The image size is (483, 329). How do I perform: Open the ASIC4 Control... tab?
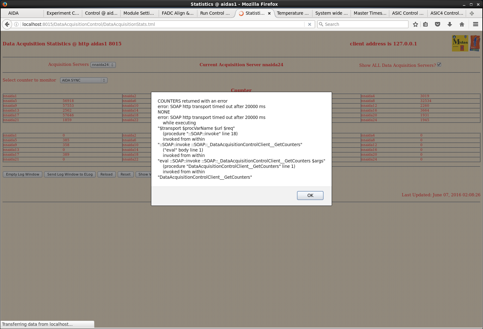[447, 13]
